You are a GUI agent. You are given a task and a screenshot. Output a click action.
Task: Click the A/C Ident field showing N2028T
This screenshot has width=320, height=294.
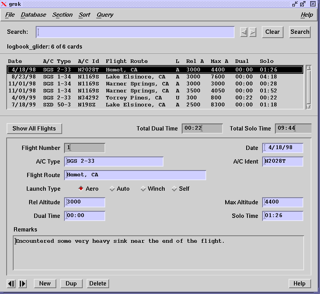(283, 162)
